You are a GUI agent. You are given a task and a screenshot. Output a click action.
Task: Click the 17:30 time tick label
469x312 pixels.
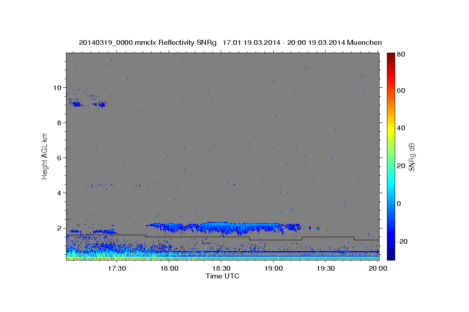tap(117, 268)
